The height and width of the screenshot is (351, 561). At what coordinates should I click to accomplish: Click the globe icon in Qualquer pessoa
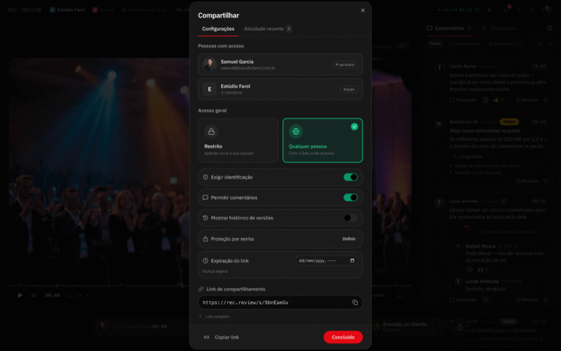[x=296, y=132]
